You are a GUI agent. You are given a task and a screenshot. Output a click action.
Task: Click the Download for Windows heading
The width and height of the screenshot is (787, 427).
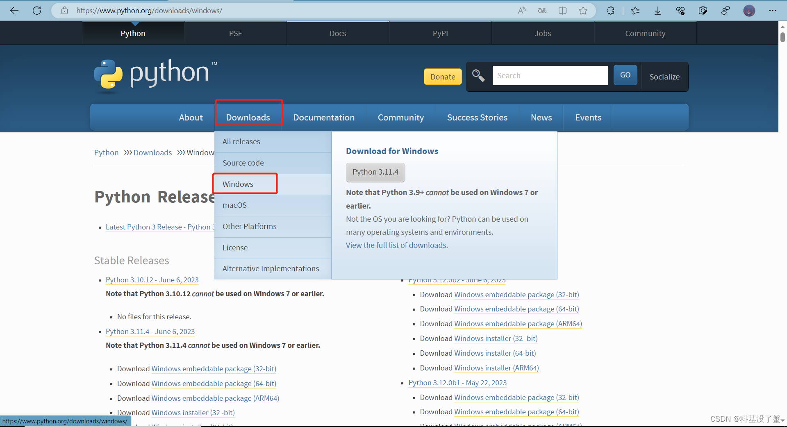pos(392,151)
